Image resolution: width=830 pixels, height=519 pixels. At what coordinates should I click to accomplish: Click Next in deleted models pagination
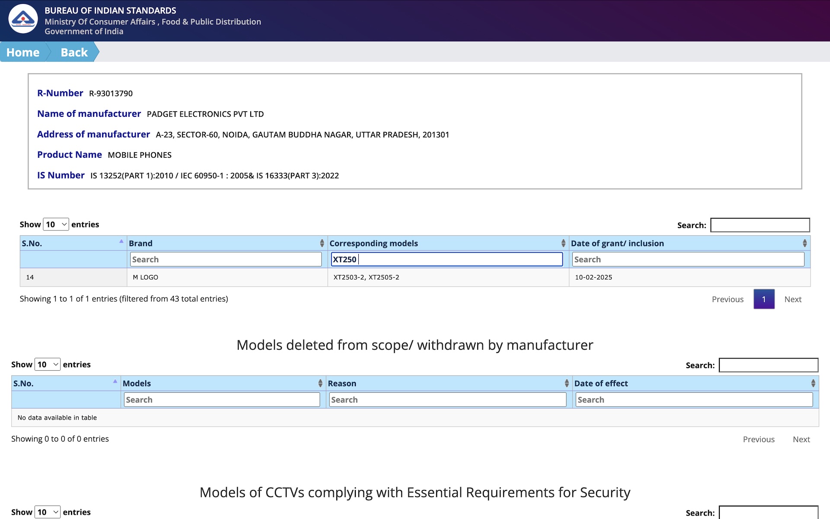[x=801, y=439]
